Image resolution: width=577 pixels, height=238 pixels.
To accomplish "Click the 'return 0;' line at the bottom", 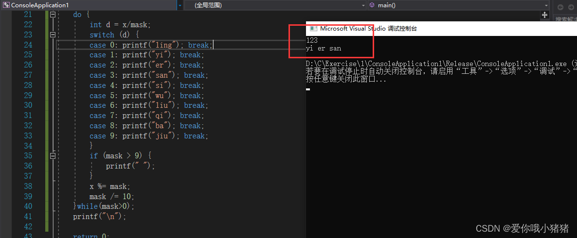I will [91, 236].
